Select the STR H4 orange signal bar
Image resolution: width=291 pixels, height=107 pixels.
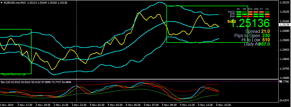tap(267, 14)
